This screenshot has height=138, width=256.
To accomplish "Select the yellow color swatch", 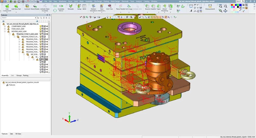I will [x=234, y=5].
